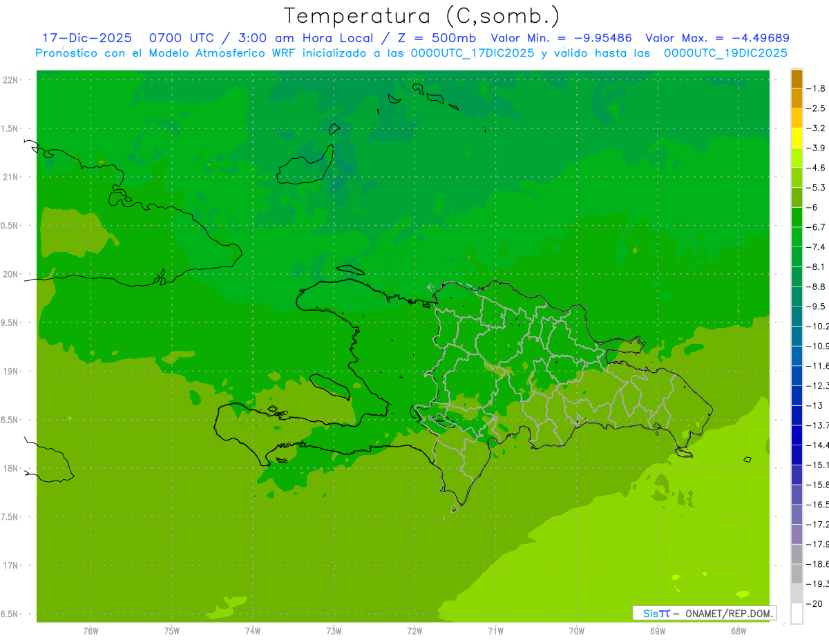Pick the purple swatch beside the -17.9 label
The width and height of the screenshot is (829, 640).
click(x=797, y=534)
